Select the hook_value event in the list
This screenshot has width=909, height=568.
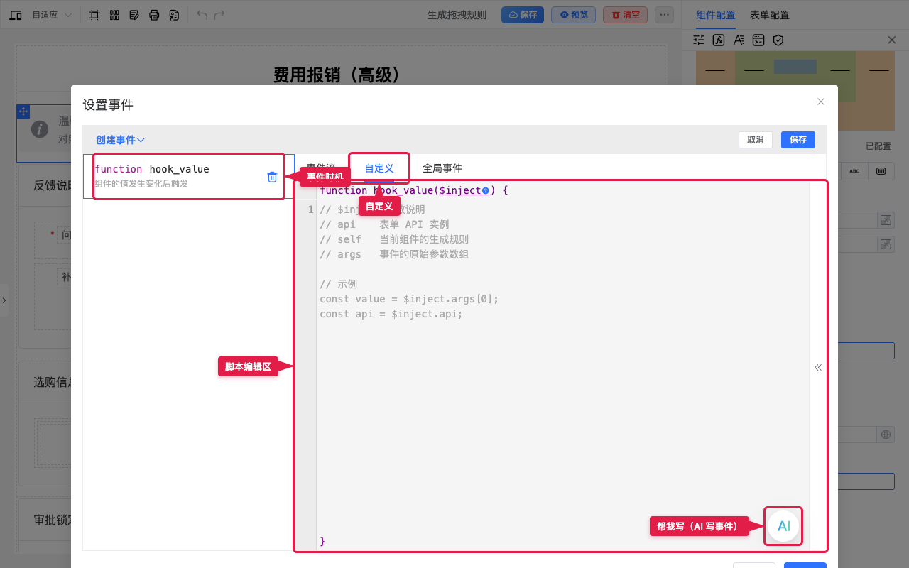point(188,176)
